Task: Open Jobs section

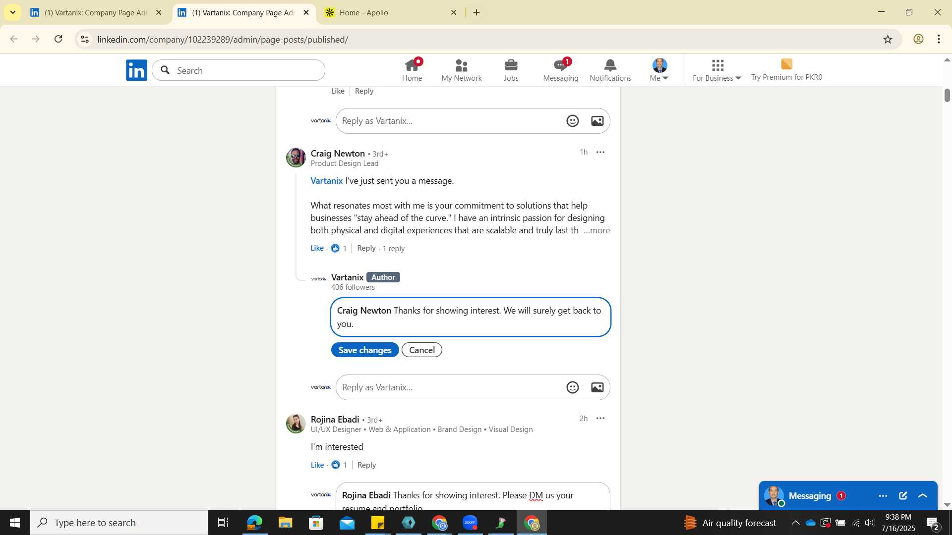Action: click(x=511, y=70)
